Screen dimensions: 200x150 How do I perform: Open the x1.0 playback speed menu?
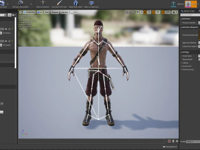(74, 12)
